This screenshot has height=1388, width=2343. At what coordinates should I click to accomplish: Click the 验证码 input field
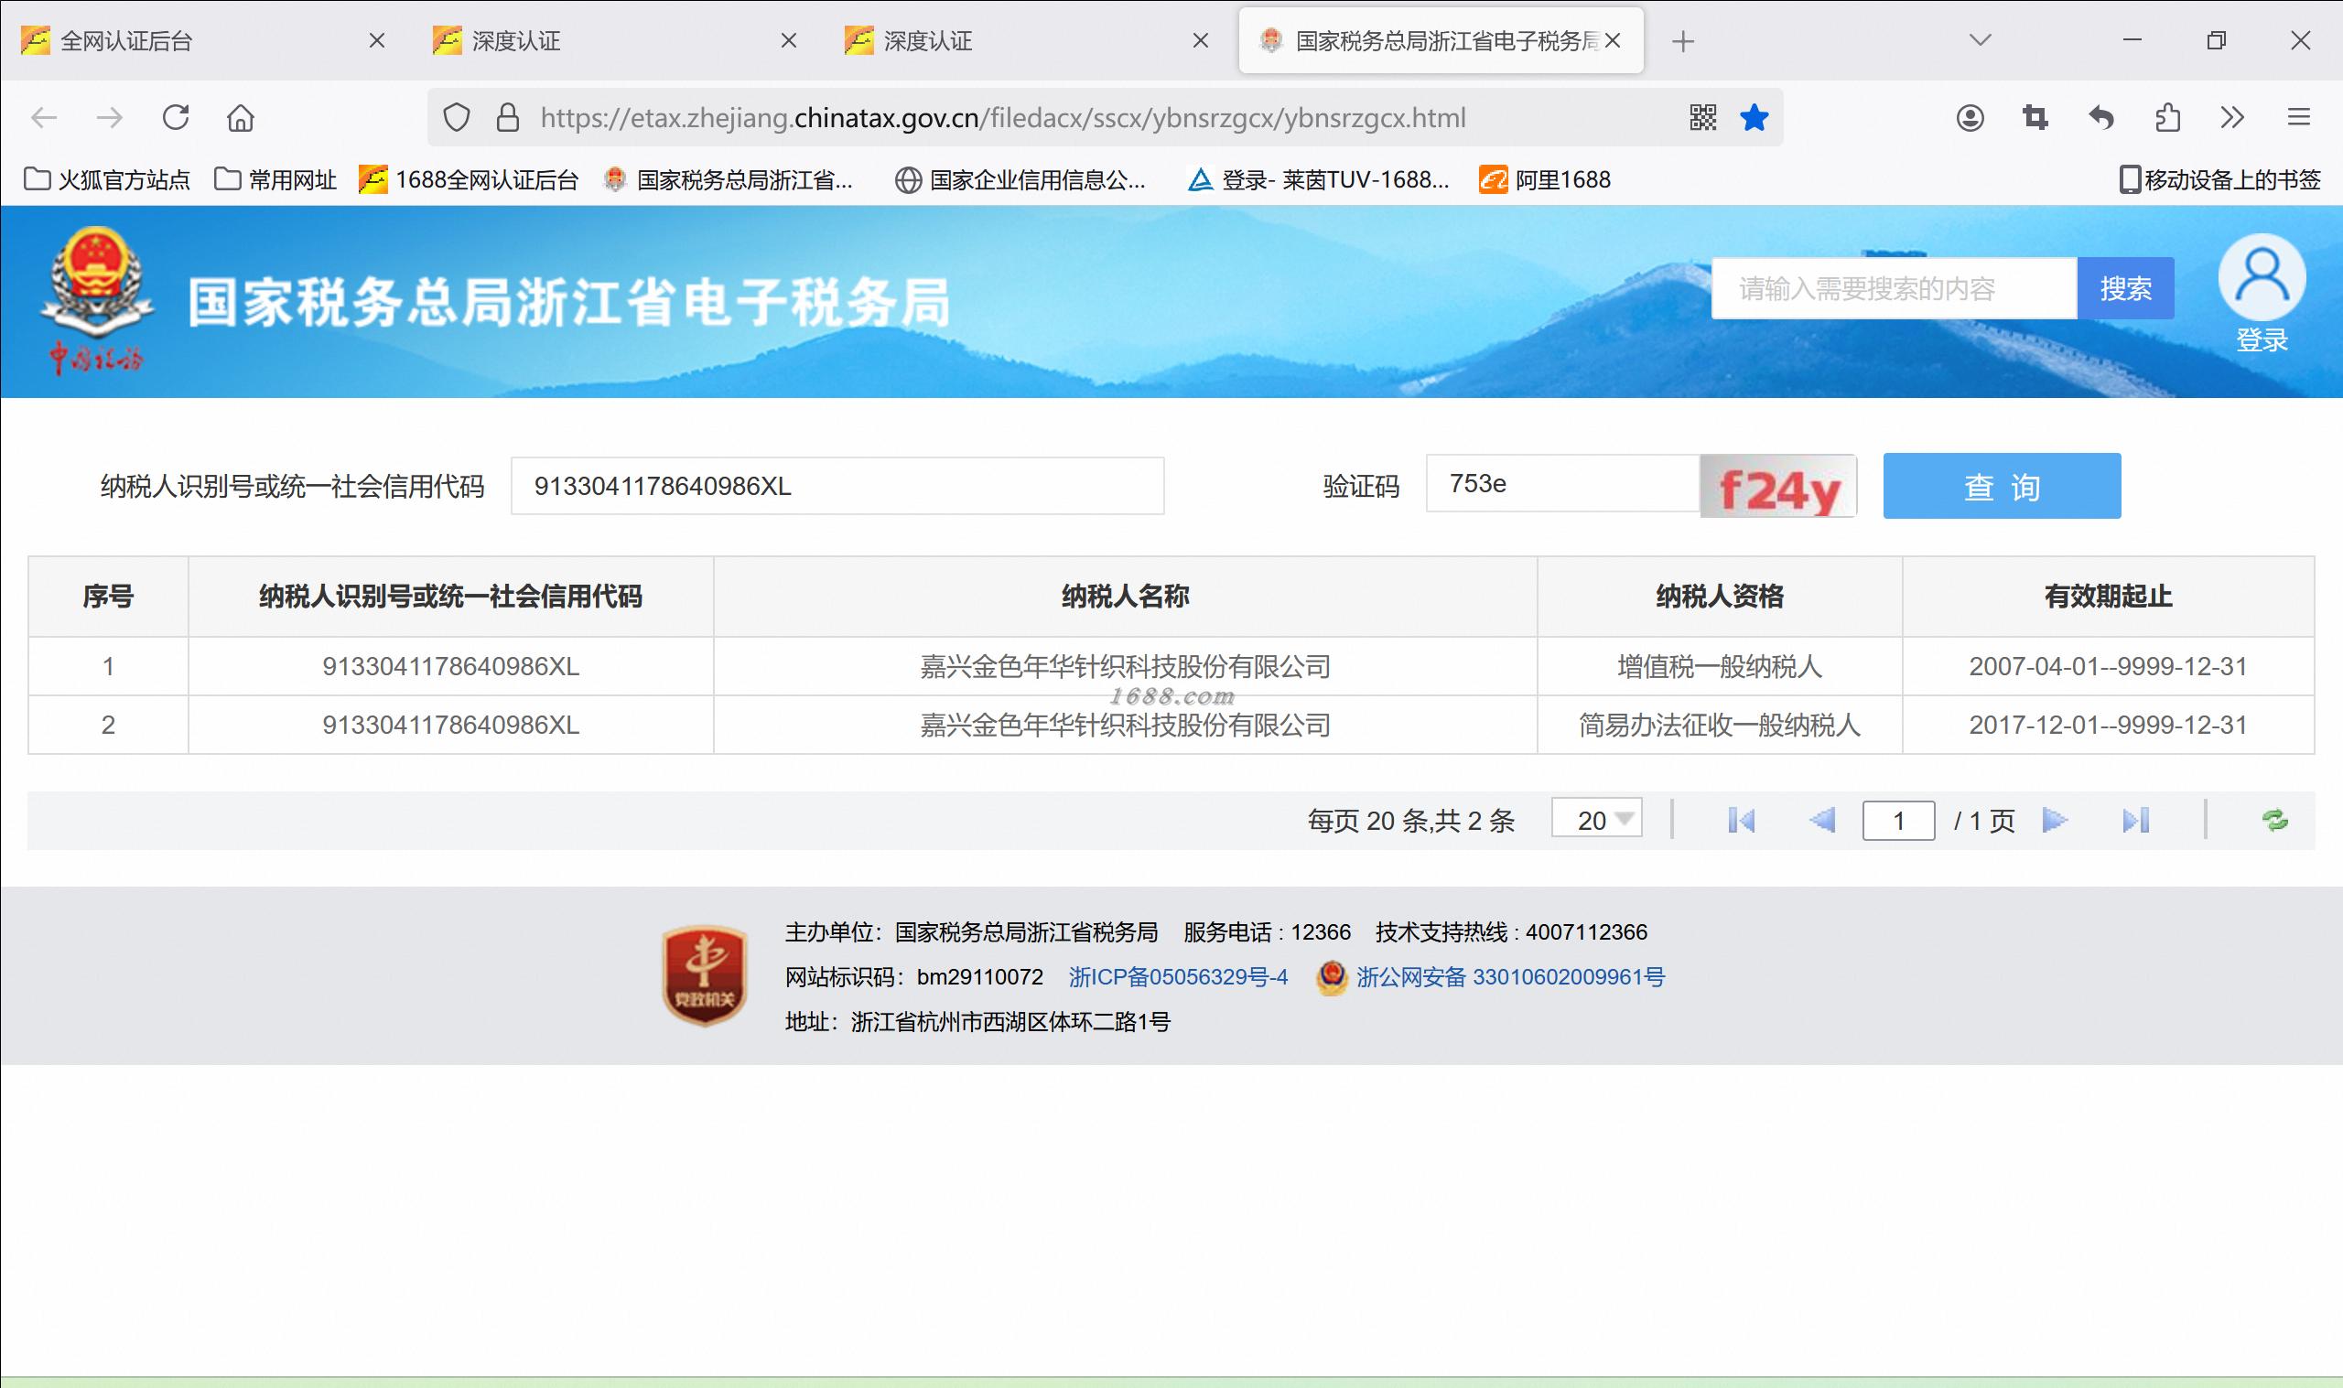[1561, 485]
